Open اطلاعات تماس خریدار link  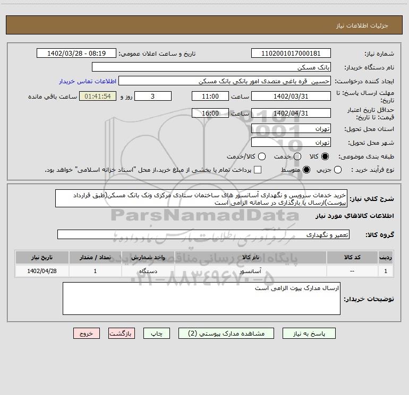click(x=88, y=81)
